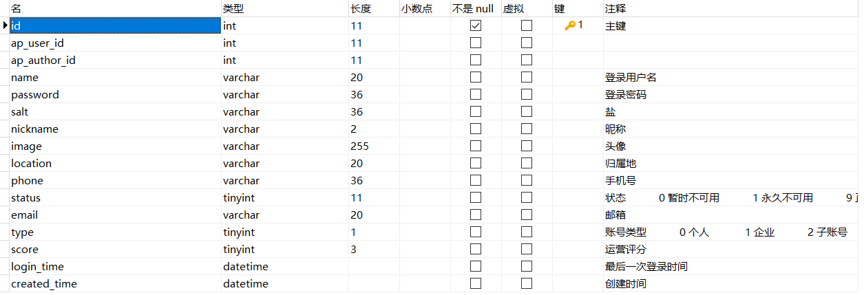Check 不是 null for created_time field
Screen dimensions: 864x295
(475, 283)
